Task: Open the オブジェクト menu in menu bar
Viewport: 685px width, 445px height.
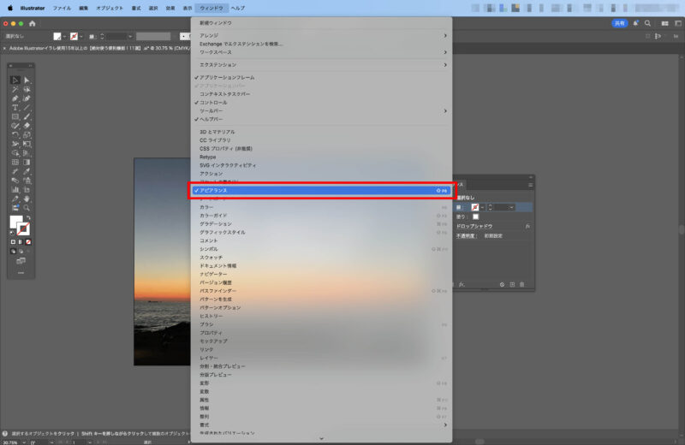Action: click(x=109, y=7)
